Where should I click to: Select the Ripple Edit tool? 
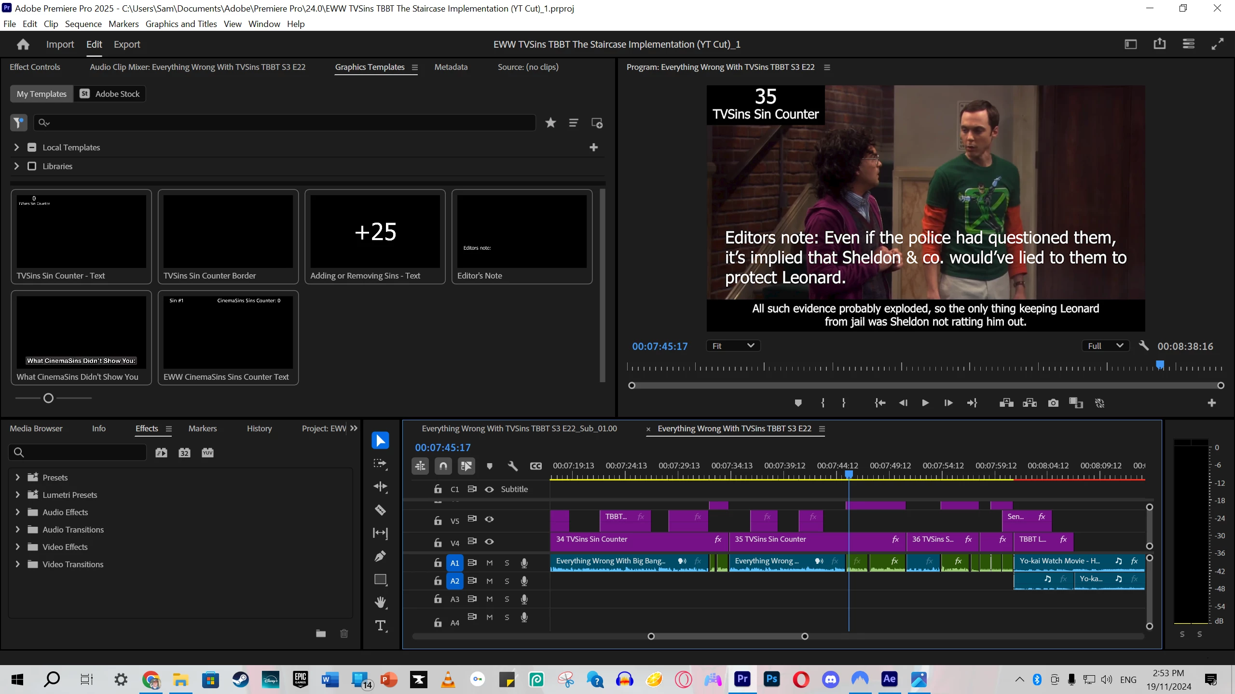380,487
